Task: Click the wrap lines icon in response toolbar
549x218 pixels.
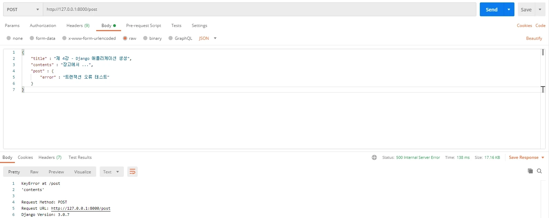Action: 132,172
